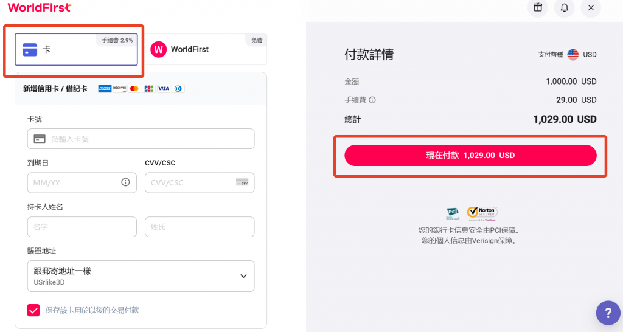Click the WorldFirst logo

(40, 7)
